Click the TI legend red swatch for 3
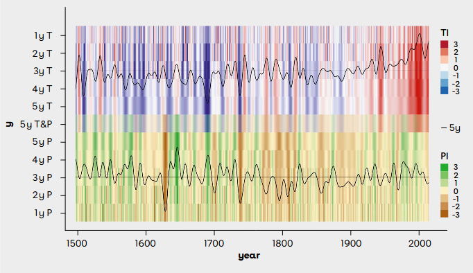 [x=445, y=44]
